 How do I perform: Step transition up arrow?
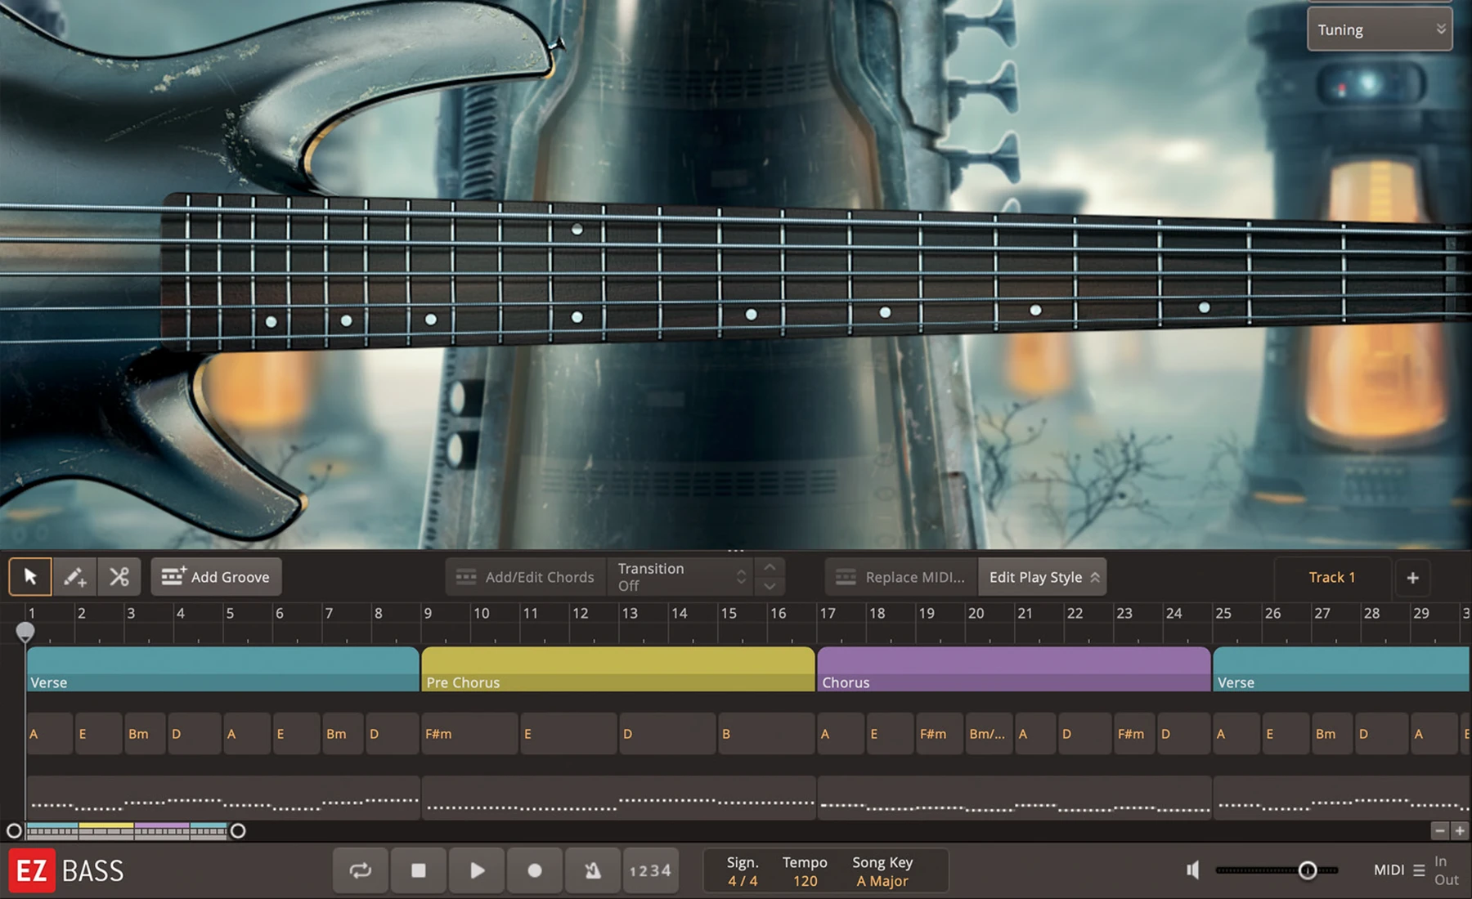click(770, 567)
